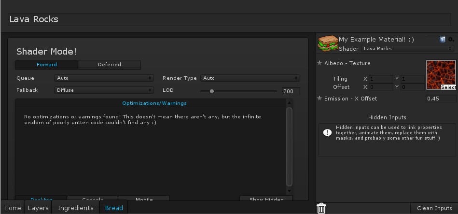
Task: Switch to Deferred shader mode
Action: coord(110,65)
